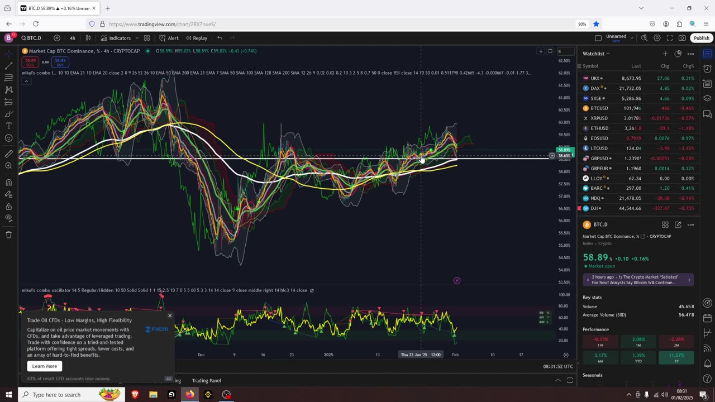Click the blue BUY 58.89 button
The width and height of the screenshot is (715, 402).
click(60, 62)
